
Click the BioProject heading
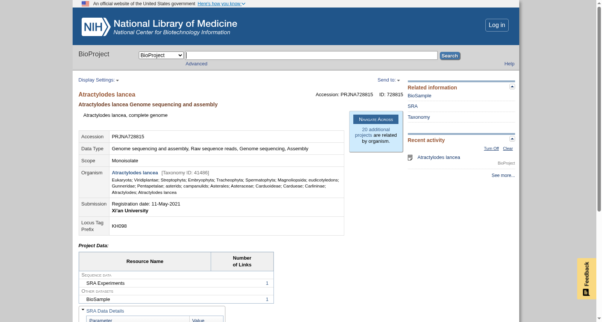(x=94, y=54)
